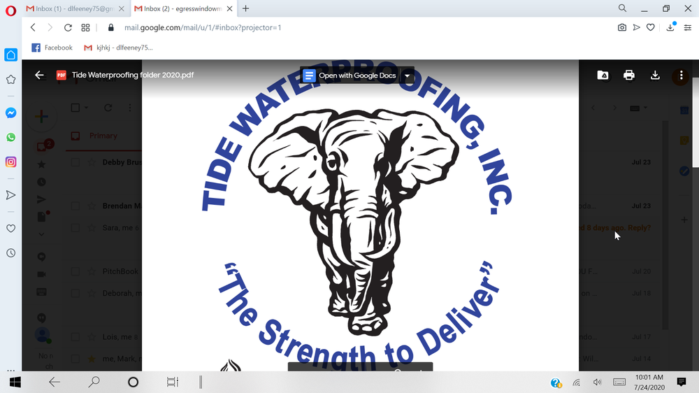Open History clock in Opera sidebar

click(x=10, y=253)
